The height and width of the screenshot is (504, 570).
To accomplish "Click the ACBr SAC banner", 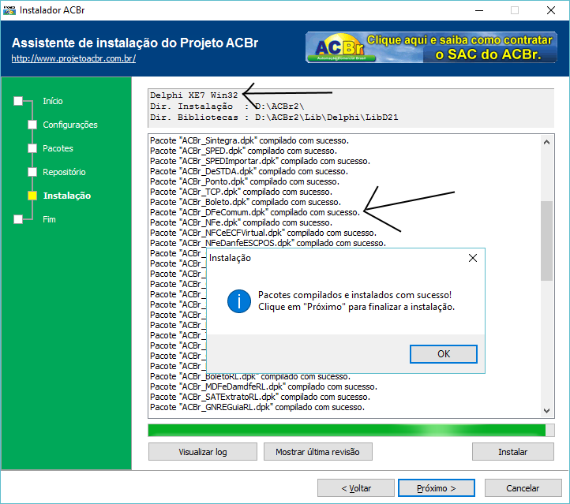I will (431, 47).
